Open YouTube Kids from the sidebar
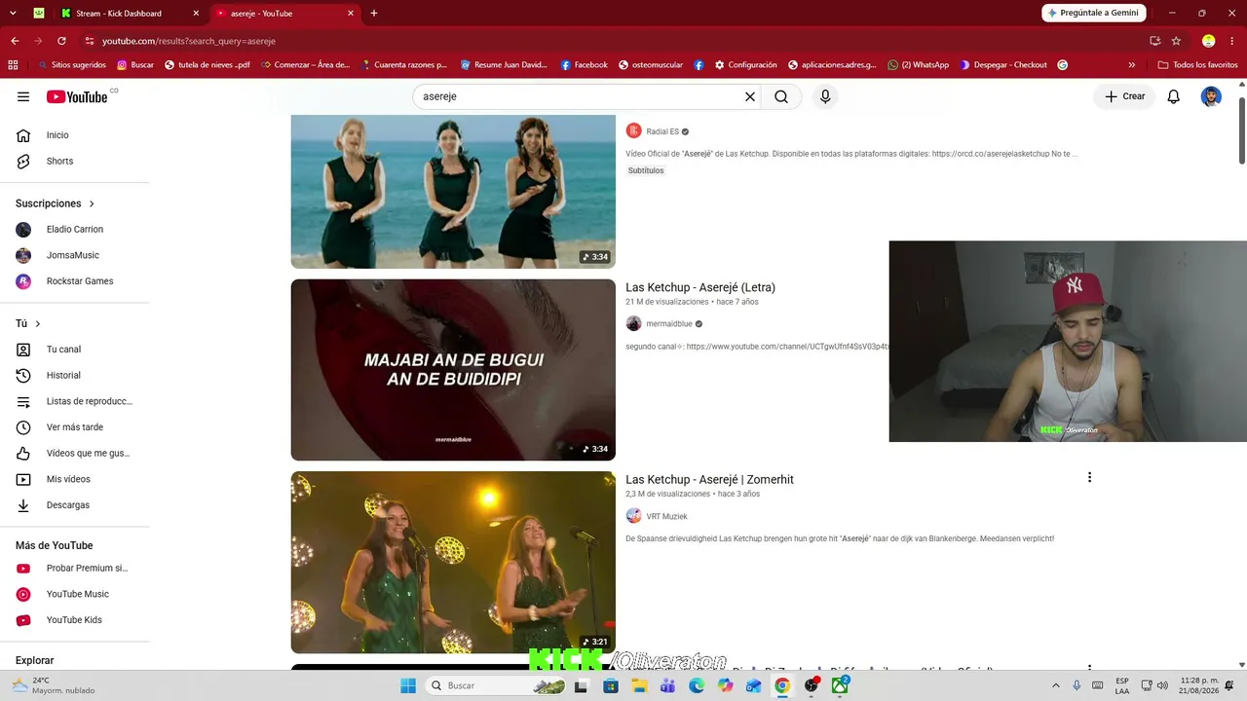This screenshot has height=701, width=1247. point(75,620)
